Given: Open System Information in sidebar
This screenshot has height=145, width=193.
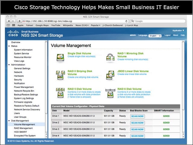Looking at the screenshot, I should tap(23, 50).
